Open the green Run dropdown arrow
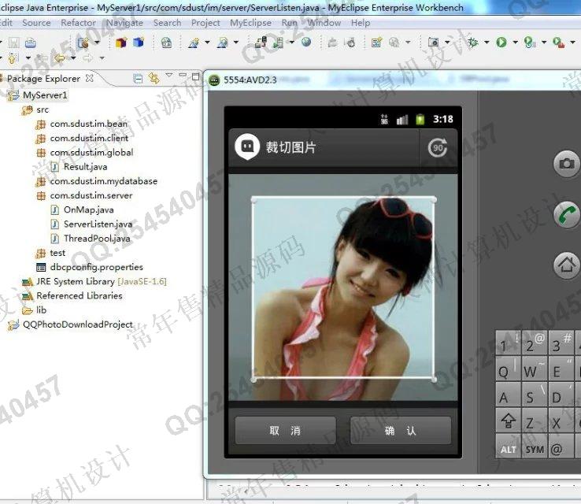 click(515, 43)
